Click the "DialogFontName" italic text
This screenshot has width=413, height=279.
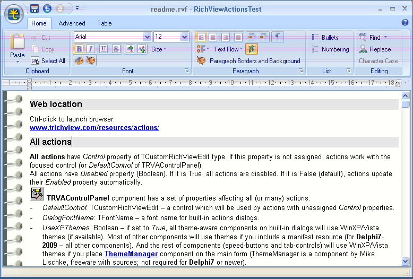tap(68, 218)
